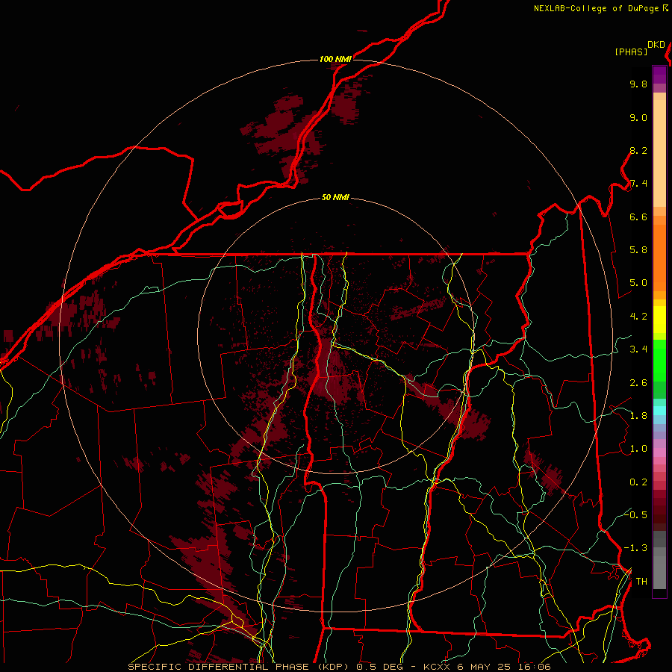The width and height of the screenshot is (672, 672).
Task: Select the pink legend color band
Action: (x=659, y=452)
